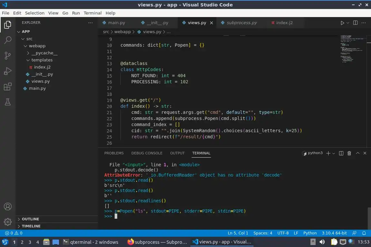Select Python interpreter 3.10.4 64-bit

[x=334, y=233]
